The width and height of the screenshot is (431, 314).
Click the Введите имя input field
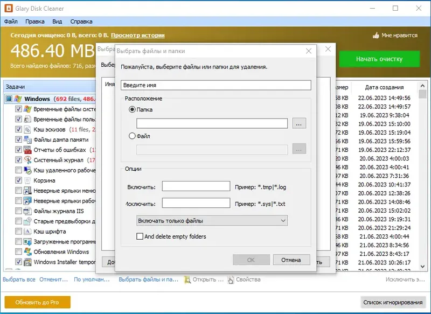pyautogui.click(x=216, y=85)
